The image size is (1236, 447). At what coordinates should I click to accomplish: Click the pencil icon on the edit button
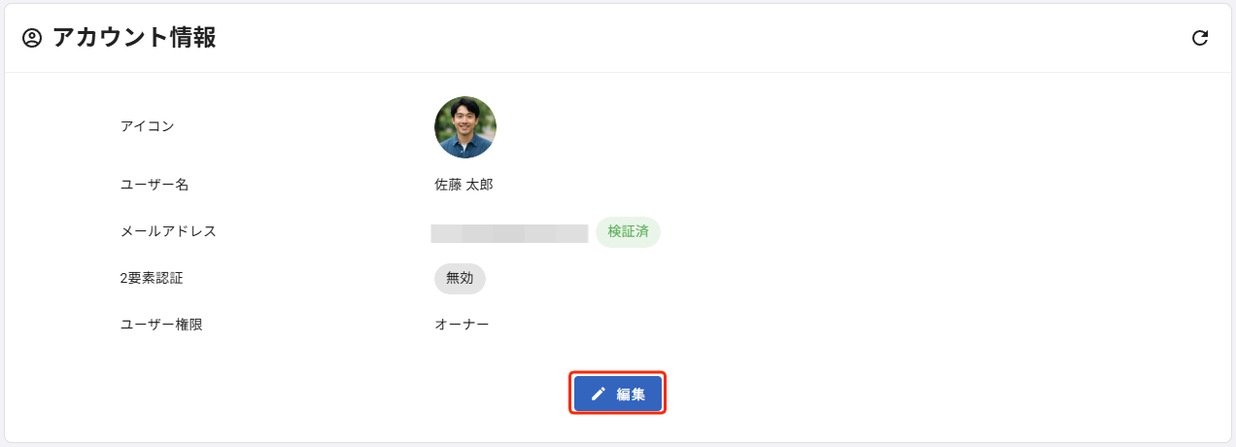(599, 394)
